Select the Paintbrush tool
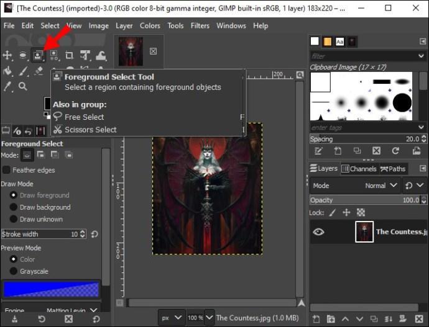This screenshot has width=429, height=327. (23, 71)
